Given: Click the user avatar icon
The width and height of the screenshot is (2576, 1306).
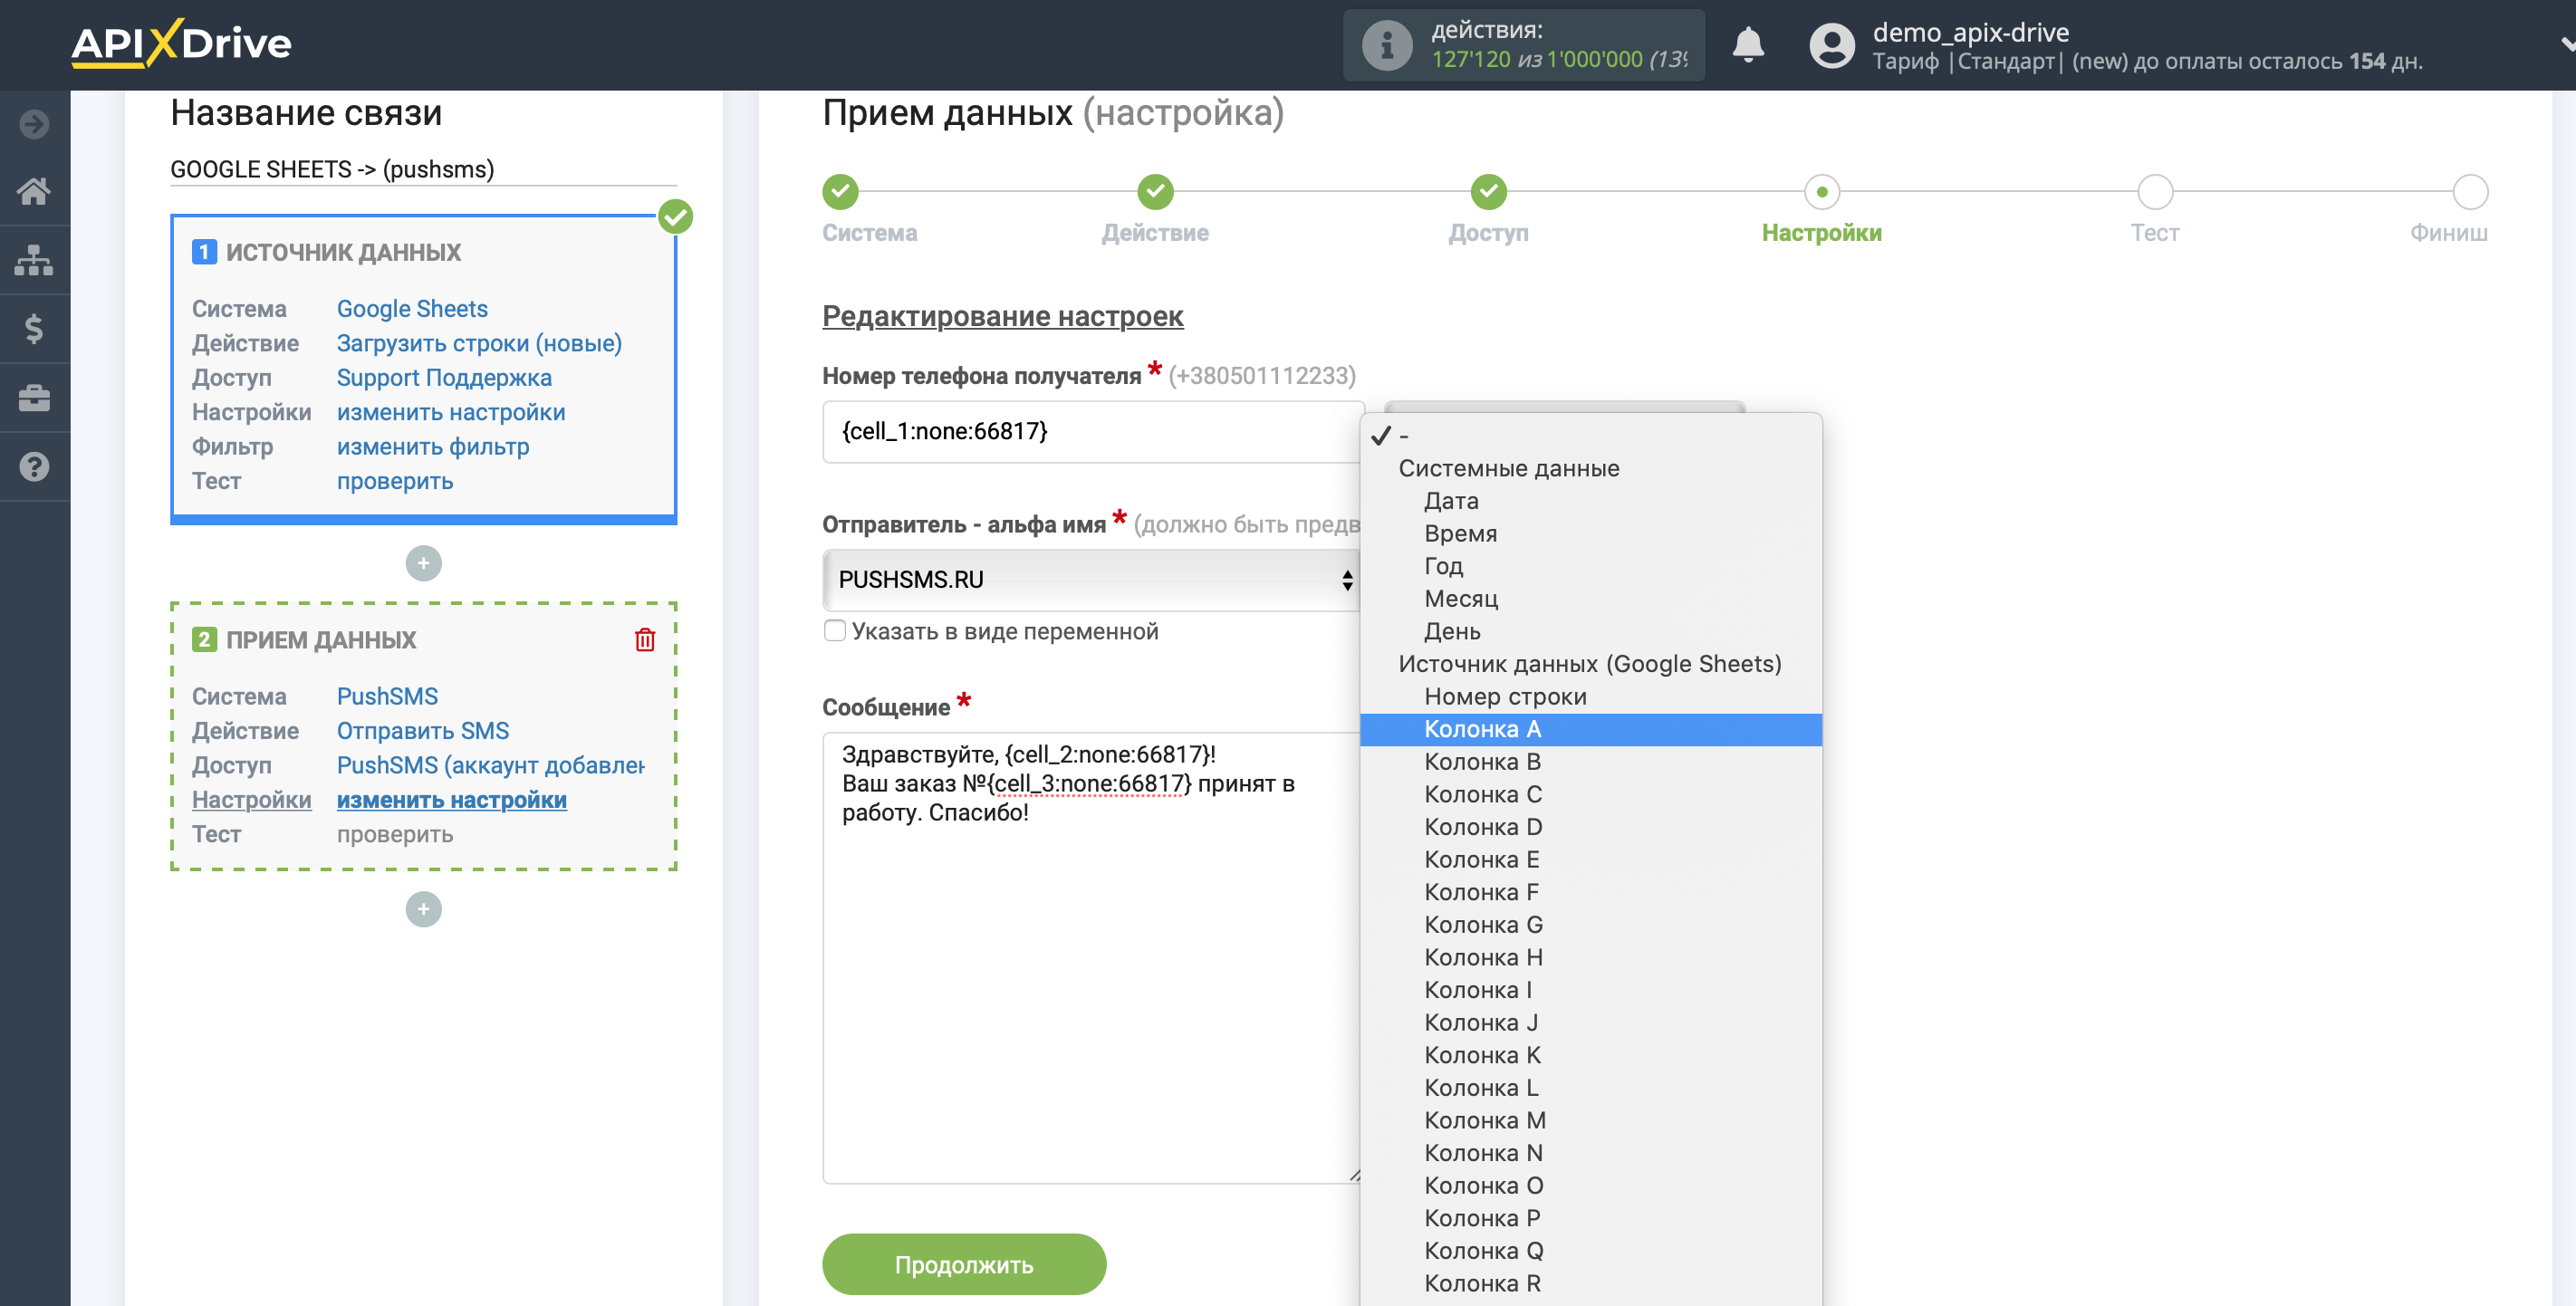Looking at the screenshot, I should pos(1831,45).
